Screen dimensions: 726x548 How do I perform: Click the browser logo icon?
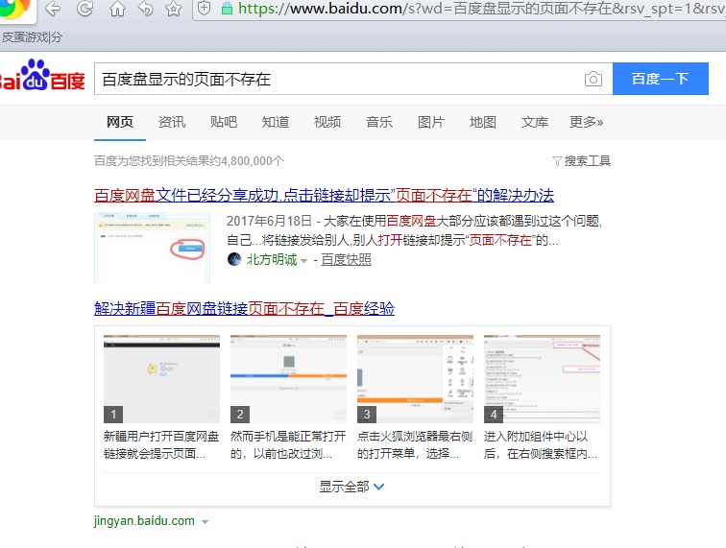[14, 9]
